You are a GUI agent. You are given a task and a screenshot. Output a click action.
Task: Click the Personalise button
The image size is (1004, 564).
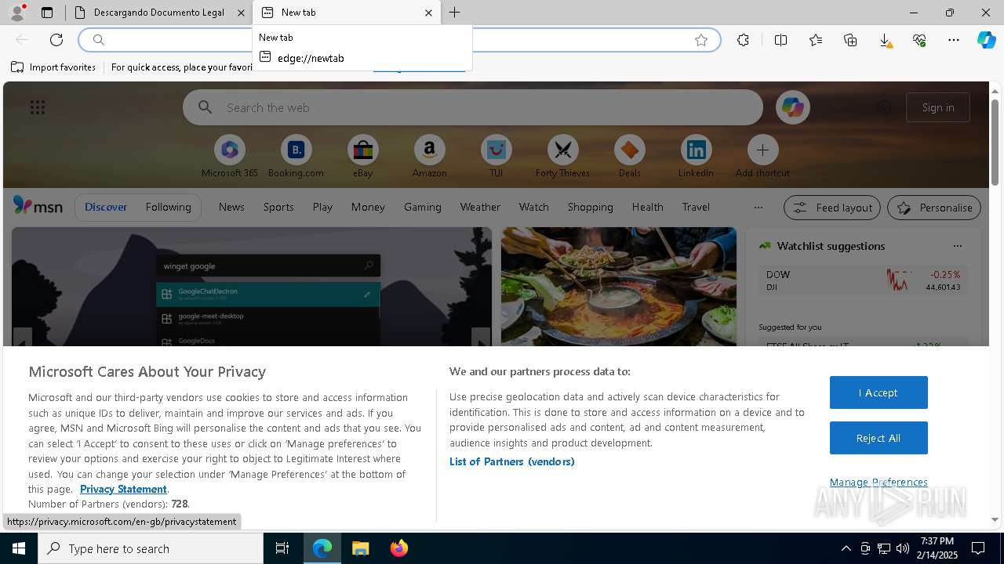[x=934, y=208]
